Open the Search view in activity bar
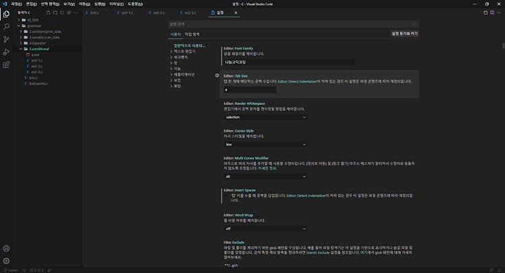Image resolution: width=505 pixels, height=273 pixels. (x=6, y=27)
